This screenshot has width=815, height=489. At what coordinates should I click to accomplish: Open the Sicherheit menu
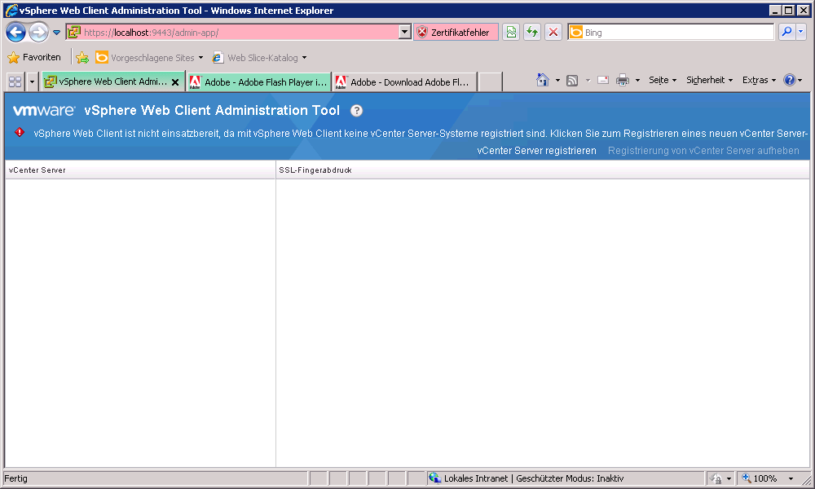click(709, 80)
